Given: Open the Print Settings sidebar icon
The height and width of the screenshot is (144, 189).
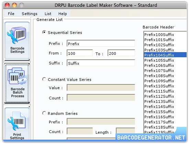Looking at the screenshot, I should point(17,124).
